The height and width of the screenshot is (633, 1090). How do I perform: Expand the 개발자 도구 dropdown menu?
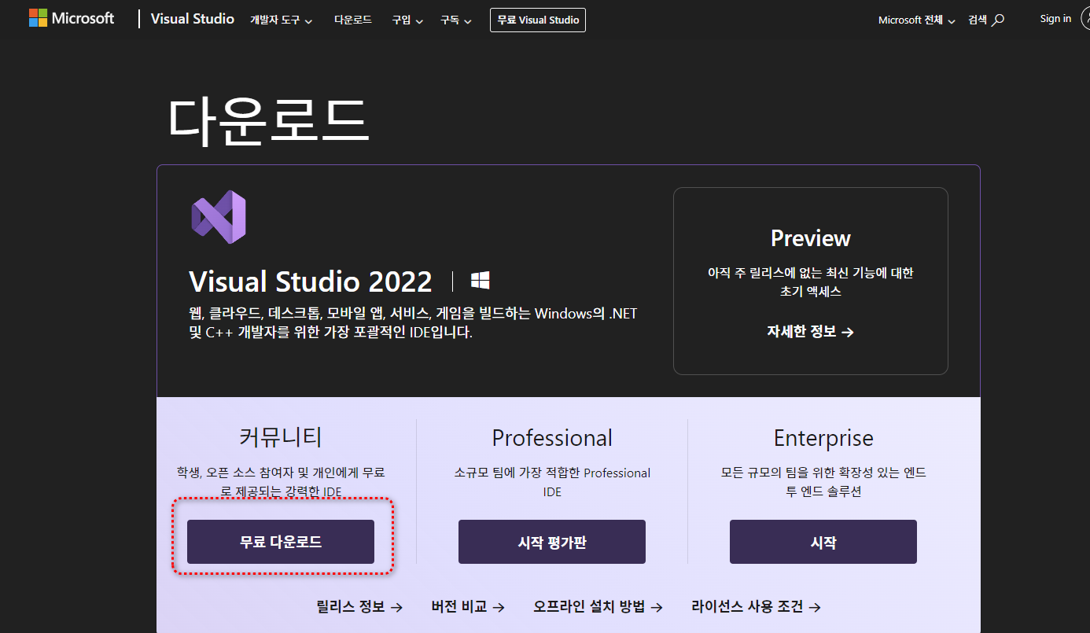(281, 20)
